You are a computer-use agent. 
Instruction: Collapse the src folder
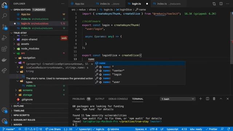[23, 53]
